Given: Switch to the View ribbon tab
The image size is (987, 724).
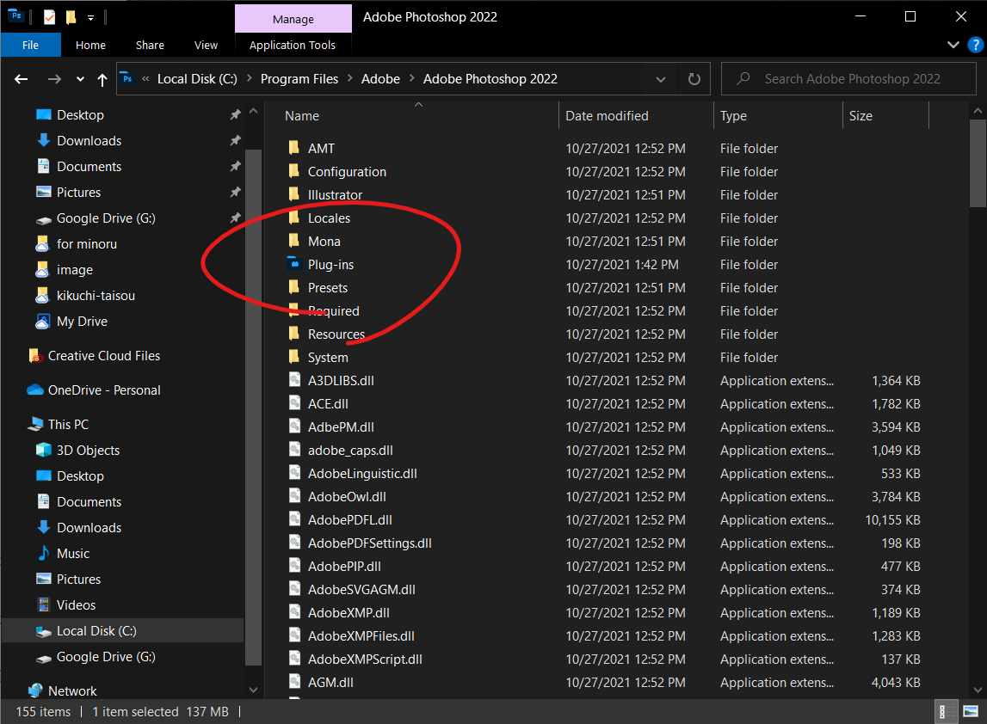Looking at the screenshot, I should coord(206,45).
